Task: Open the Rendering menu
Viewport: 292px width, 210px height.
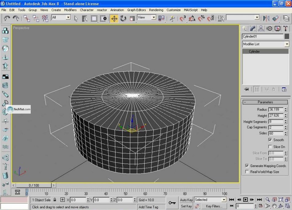Action: [156, 10]
